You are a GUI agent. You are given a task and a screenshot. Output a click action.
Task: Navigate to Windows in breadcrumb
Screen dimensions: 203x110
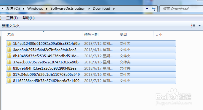click(35, 9)
